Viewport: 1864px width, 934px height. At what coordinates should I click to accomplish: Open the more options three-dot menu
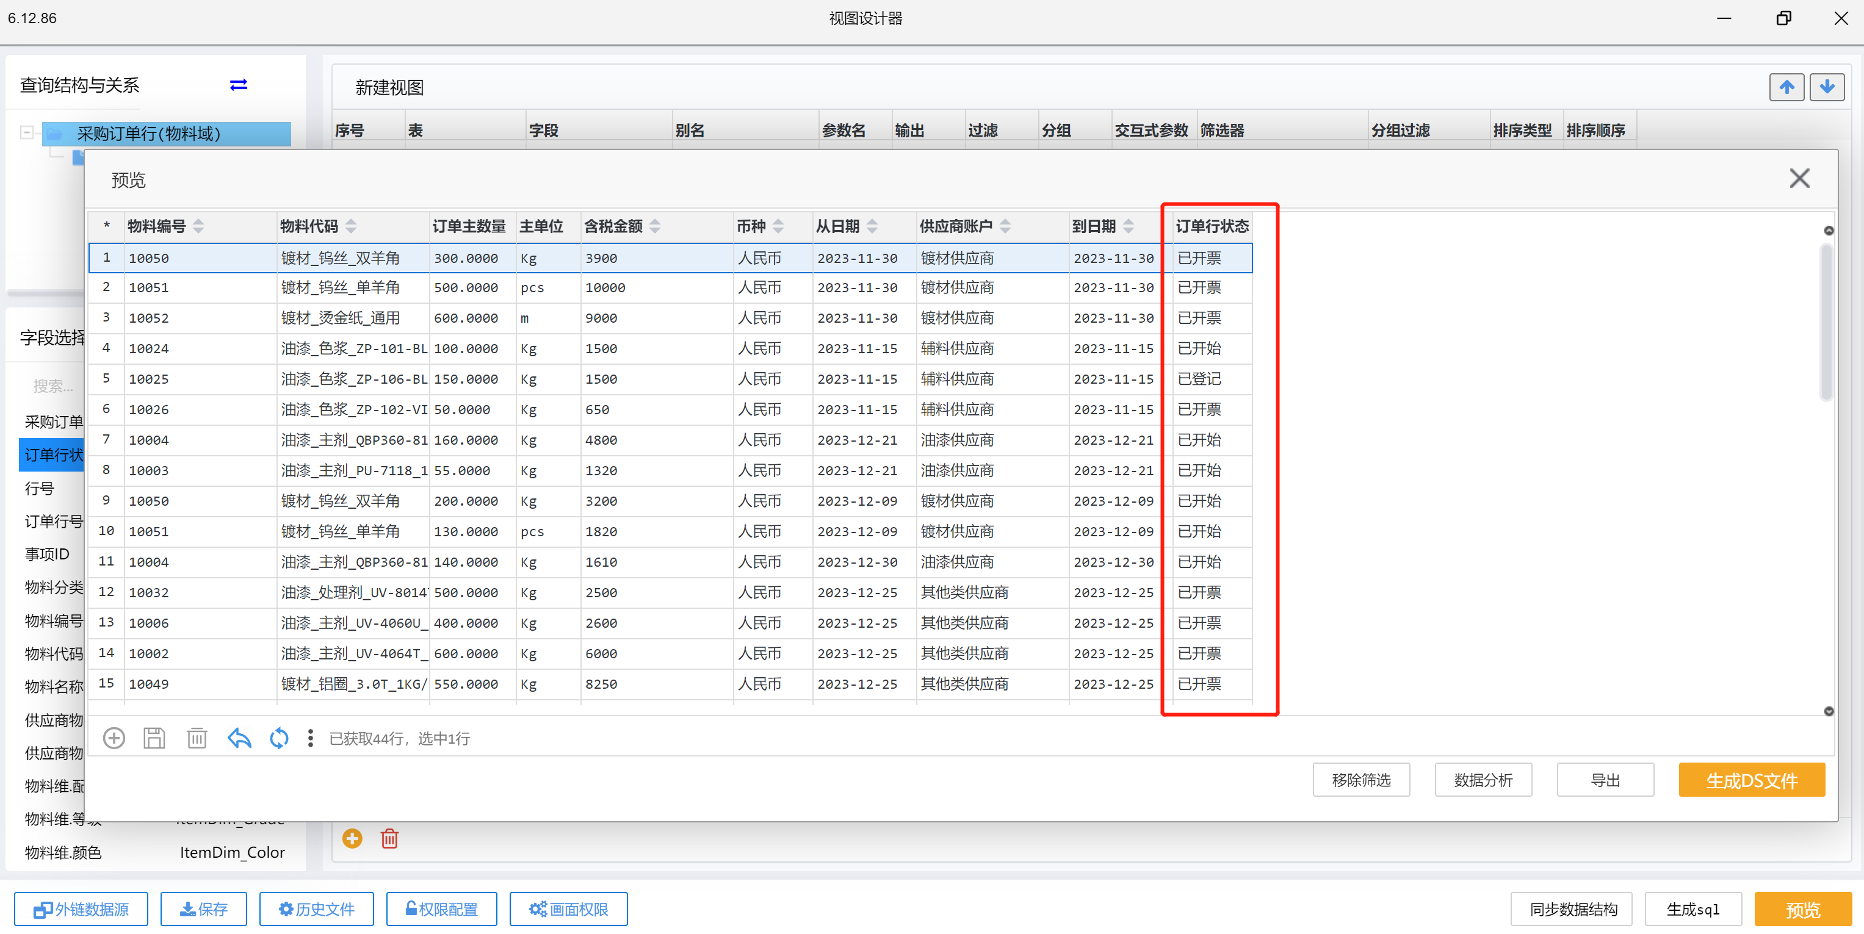pyautogui.click(x=311, y=738)
